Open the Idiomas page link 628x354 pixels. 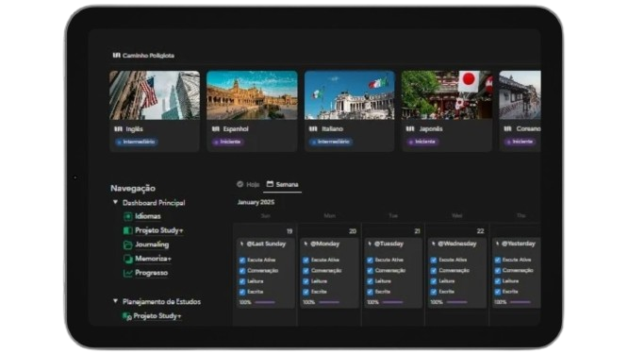148,216
